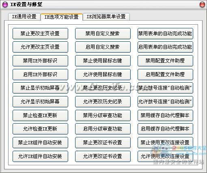207x173 pixels.
Task: Click 允许更改历史纪录 button
Action: click(103, 102)
